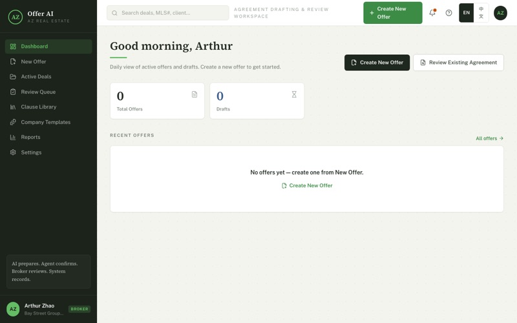Follow the All offers link
The image size is (517, 323).
[489, 138]
